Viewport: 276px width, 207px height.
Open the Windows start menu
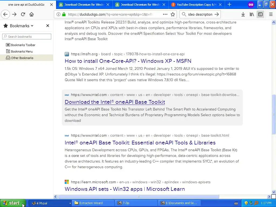coord(13,203)
